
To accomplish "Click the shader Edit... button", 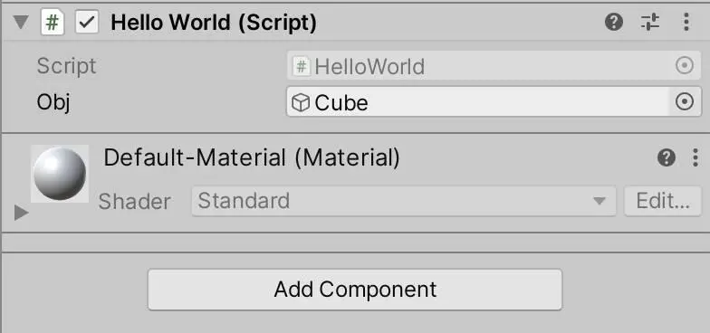I will 663,201.
